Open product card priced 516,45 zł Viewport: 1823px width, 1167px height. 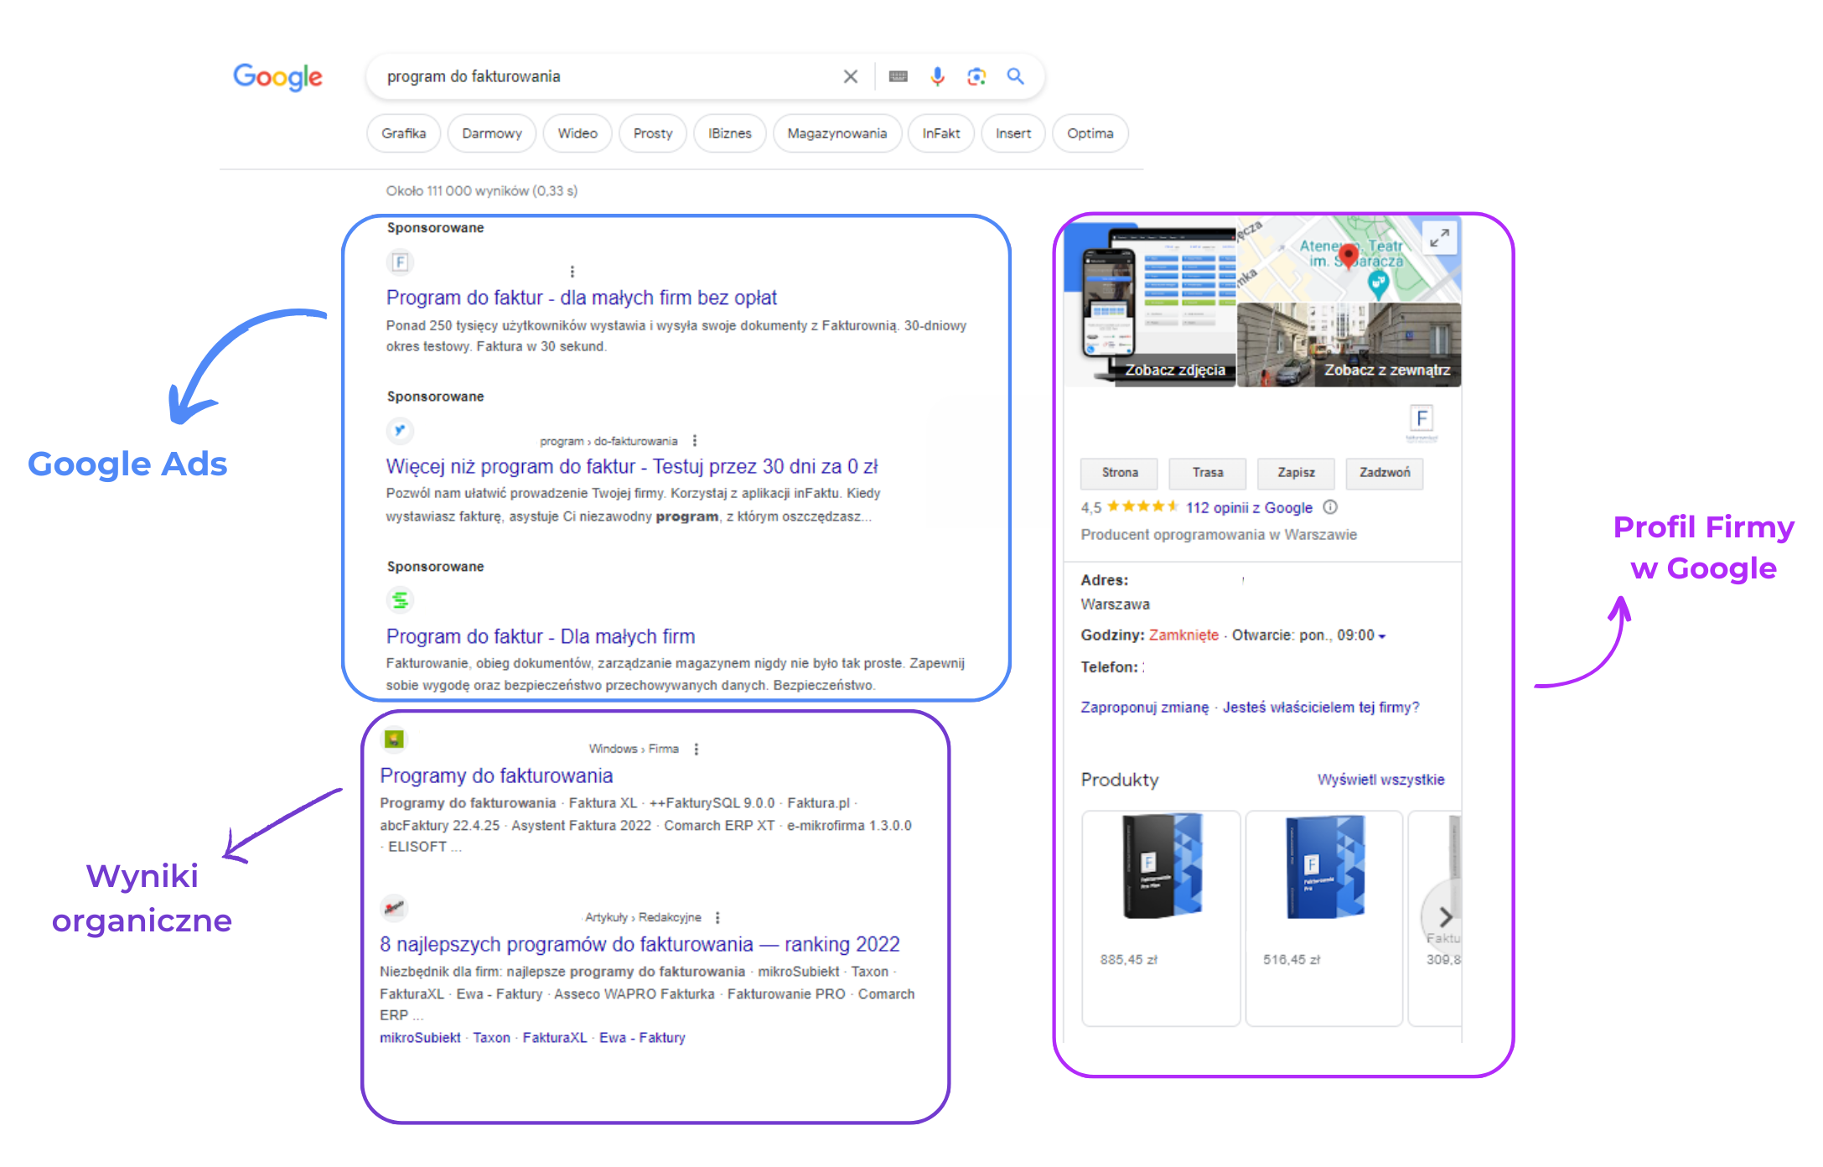(x=1324, y=918)
